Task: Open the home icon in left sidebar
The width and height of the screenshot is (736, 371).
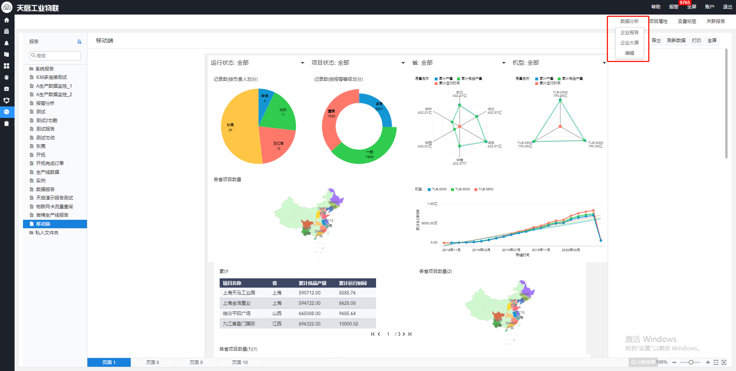Action: coord(7,20)
